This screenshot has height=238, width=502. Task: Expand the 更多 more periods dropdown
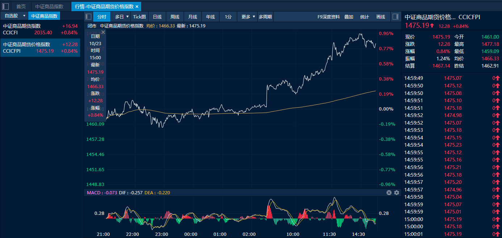pos(254,17)
